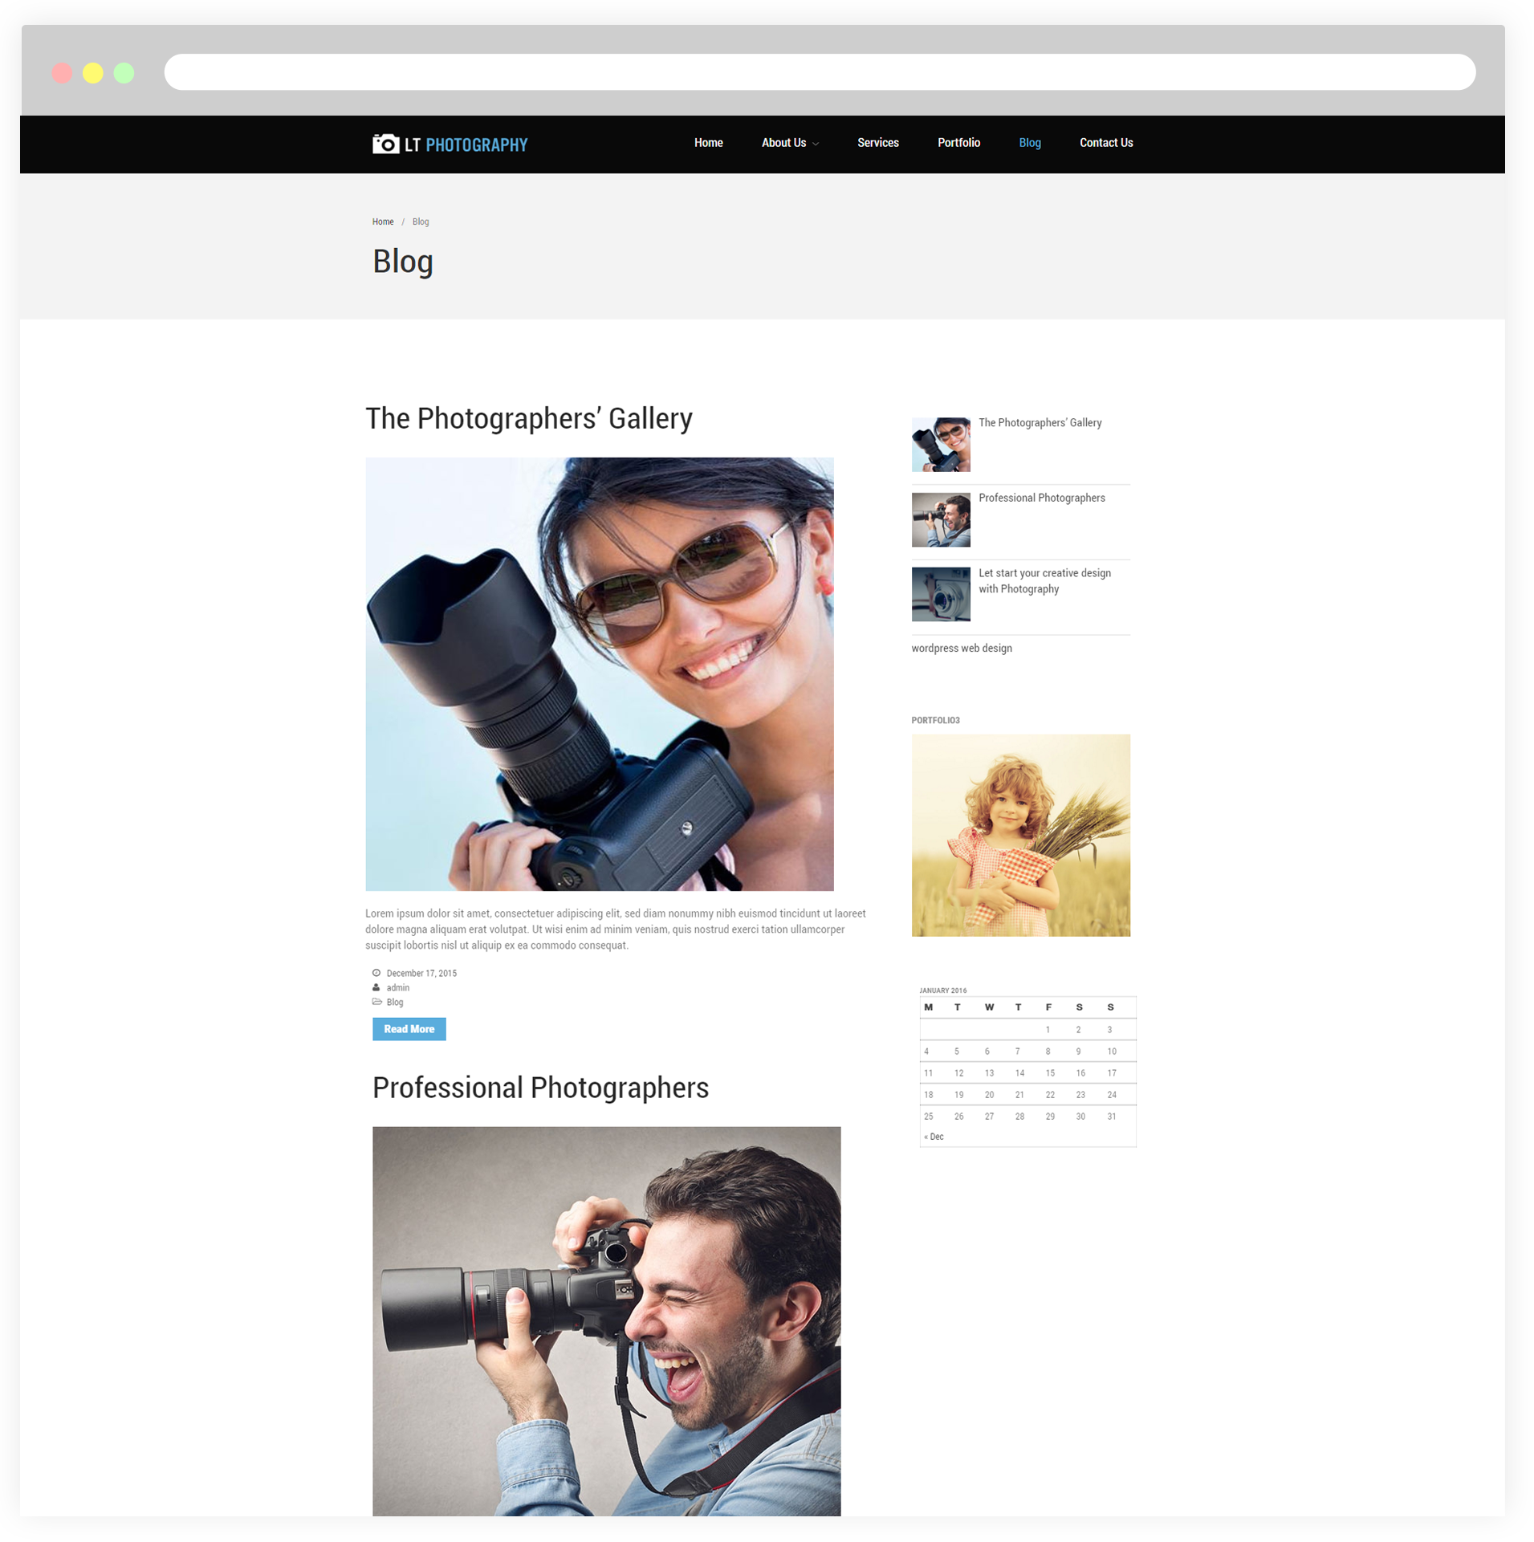Go to the Home menu item

click(708, 143)
